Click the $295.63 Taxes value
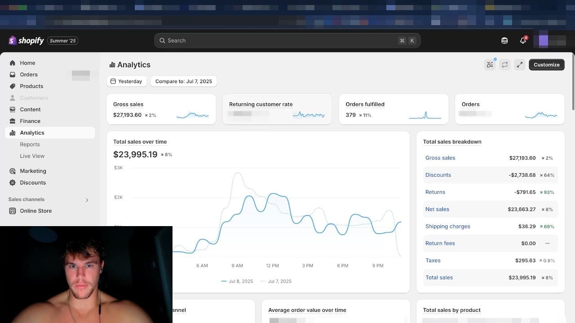 [526, 260]
